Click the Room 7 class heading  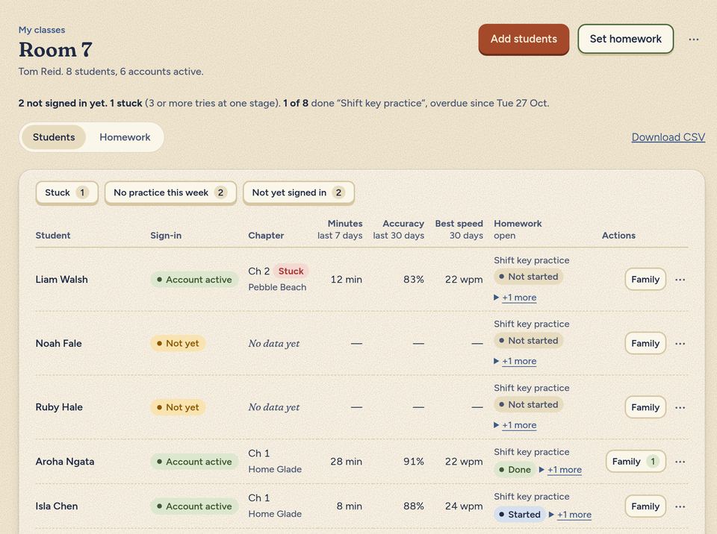click(55, 50)
